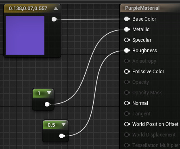
Task: Click the Opacity Mask label
Action: [x=147, y=93]
